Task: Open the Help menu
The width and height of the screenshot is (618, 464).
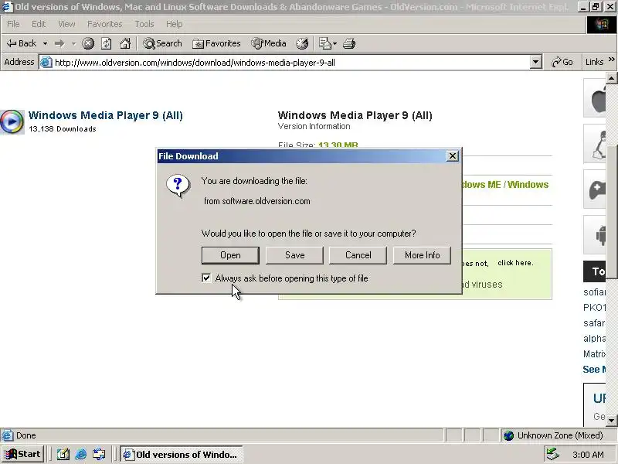Action: coord(175,25)
